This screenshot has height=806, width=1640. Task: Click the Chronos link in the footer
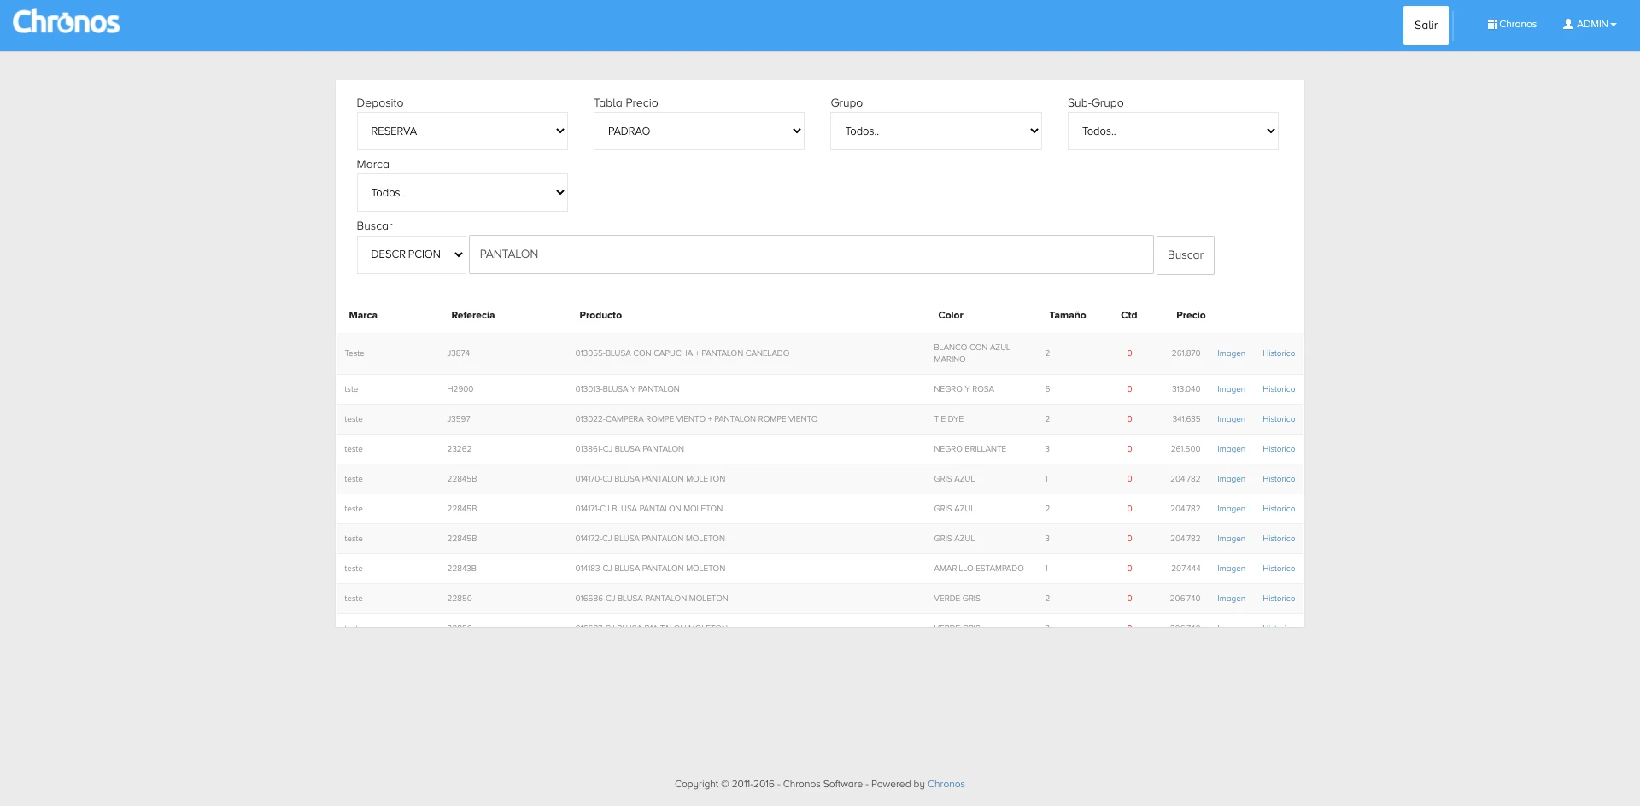946,784
